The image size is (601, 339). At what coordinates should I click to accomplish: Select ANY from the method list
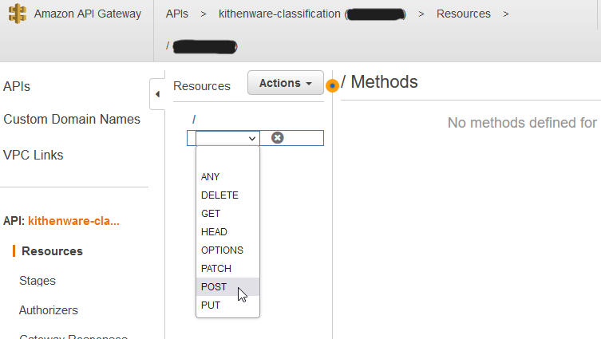coord(227,176)
